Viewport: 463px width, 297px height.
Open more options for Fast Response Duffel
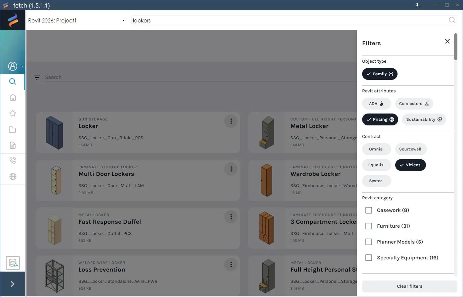(x=231, y=217)
